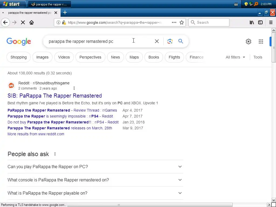
Task: Click the padlock warning icon
Action: (x=64, y=22)
